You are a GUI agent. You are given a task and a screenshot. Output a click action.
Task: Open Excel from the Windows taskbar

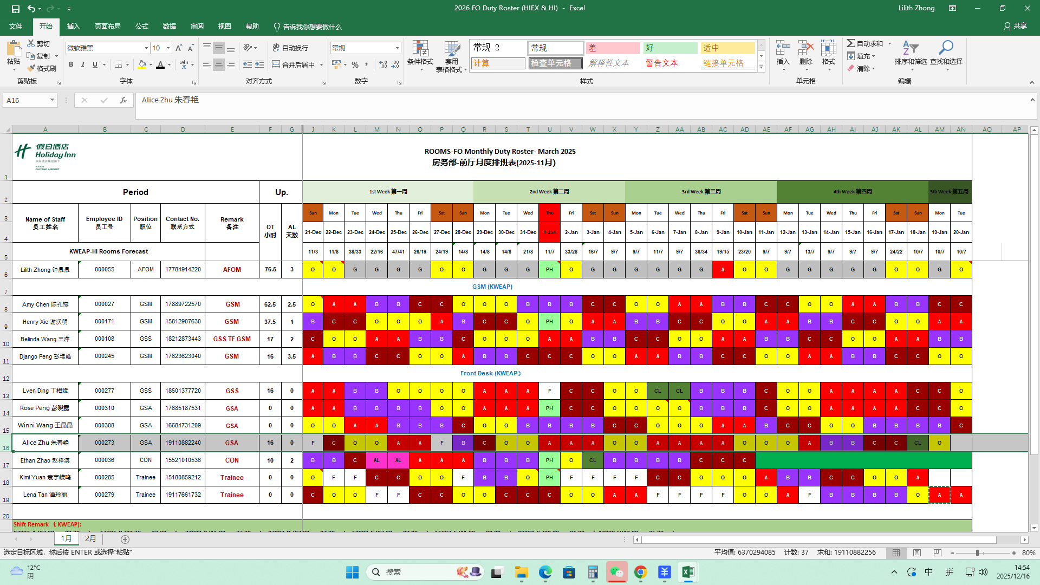coord(688,572)
